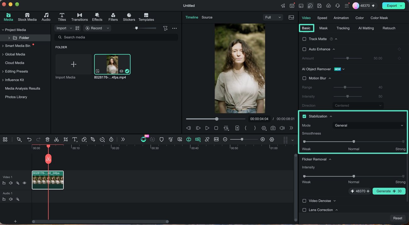Select the crop tool in timeline toolbar
The width and height of the screenshot is (409, 225).
click(65, 139)
